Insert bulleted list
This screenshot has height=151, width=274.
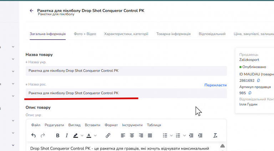coord(165,135)
